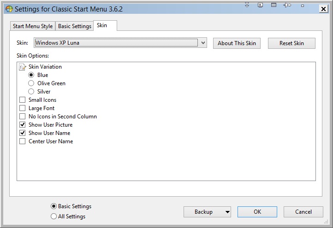Switch to the Basic Settings tab
Image resolution: width=333 pixels, height=228 pixels.
pos(75,26)
